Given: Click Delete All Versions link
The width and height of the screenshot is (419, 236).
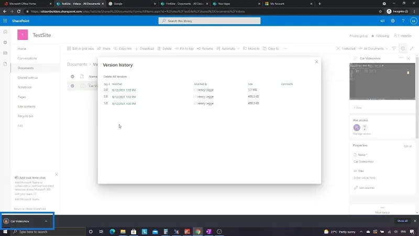Looking at the screenshot, I should [x=115, y=77].
